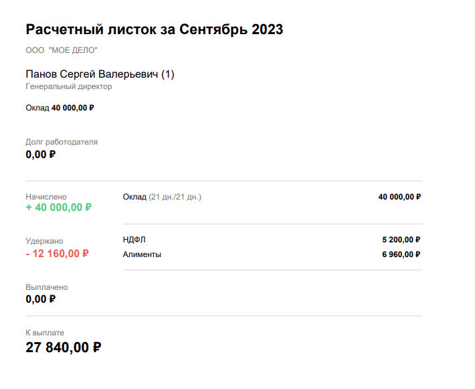Click the employee number (1) after the name
This screenshot has height=389, width=475.
pos(167,74)
